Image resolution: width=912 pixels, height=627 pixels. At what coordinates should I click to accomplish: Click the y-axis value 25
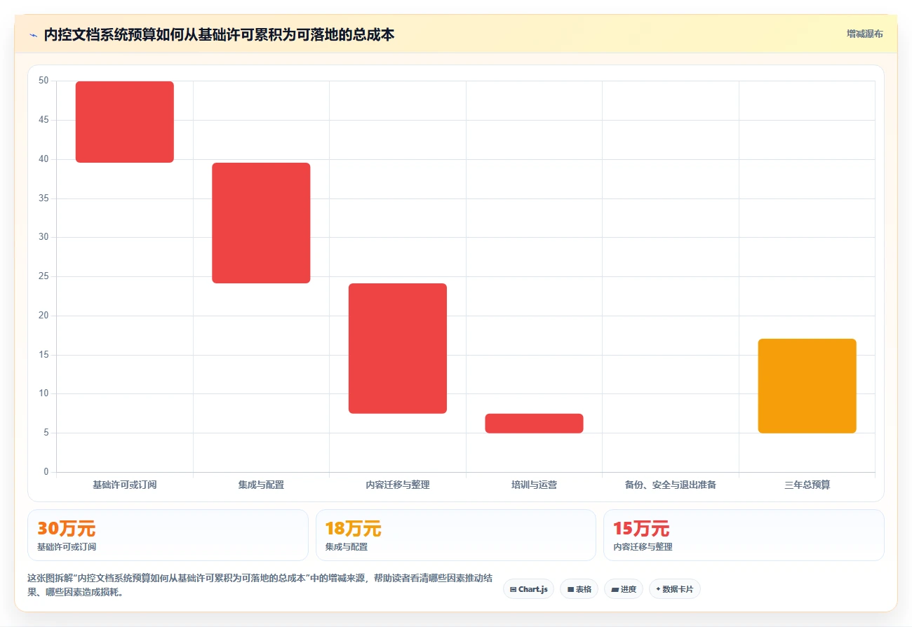43,276
